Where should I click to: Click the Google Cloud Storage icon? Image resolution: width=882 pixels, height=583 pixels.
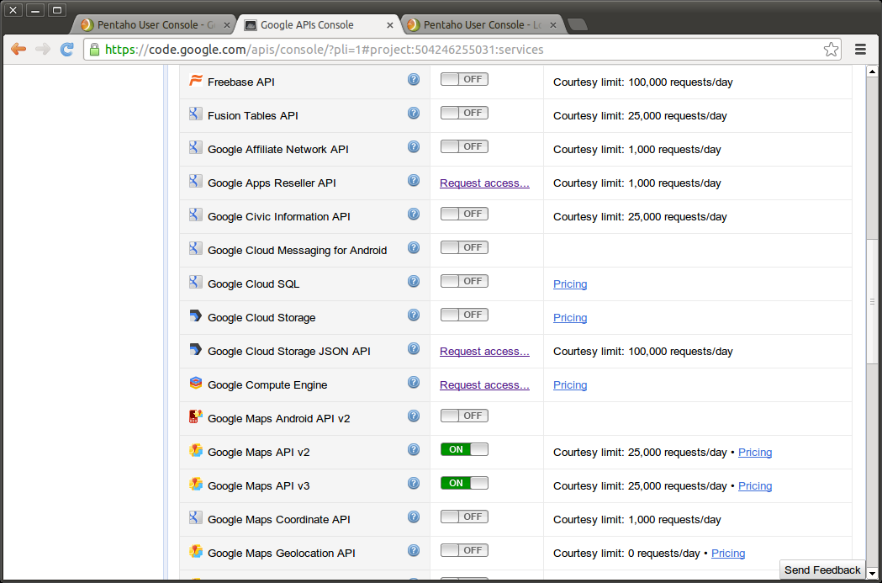click(195, 315)
